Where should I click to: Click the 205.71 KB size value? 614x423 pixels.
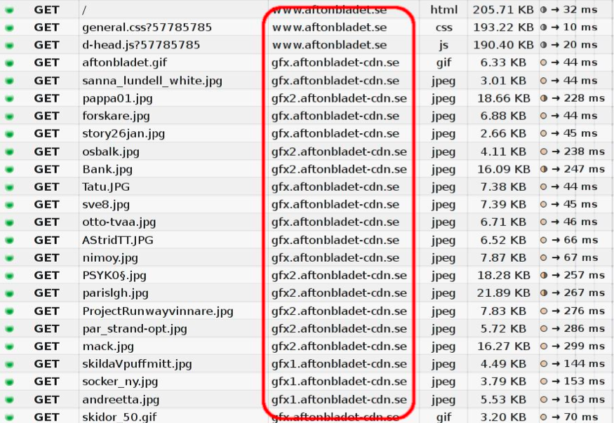tap(503, 10)
